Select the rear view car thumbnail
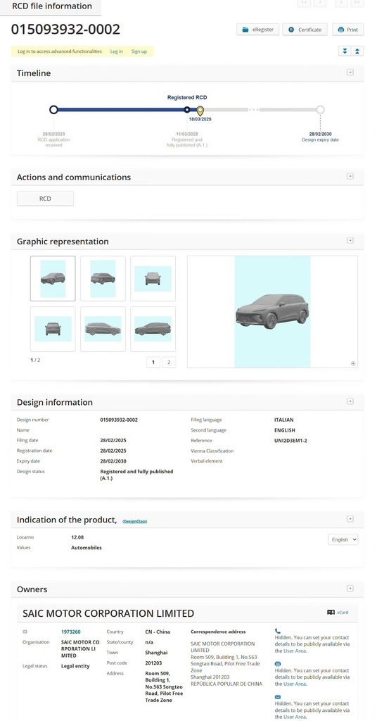Viewport: 377px width, 721px height. coord(53,329)
